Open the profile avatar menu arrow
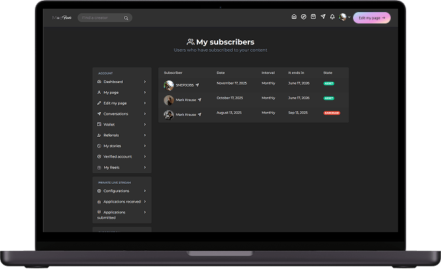Image resolution: width=441 pixels, height=269 pixels. 349,17
